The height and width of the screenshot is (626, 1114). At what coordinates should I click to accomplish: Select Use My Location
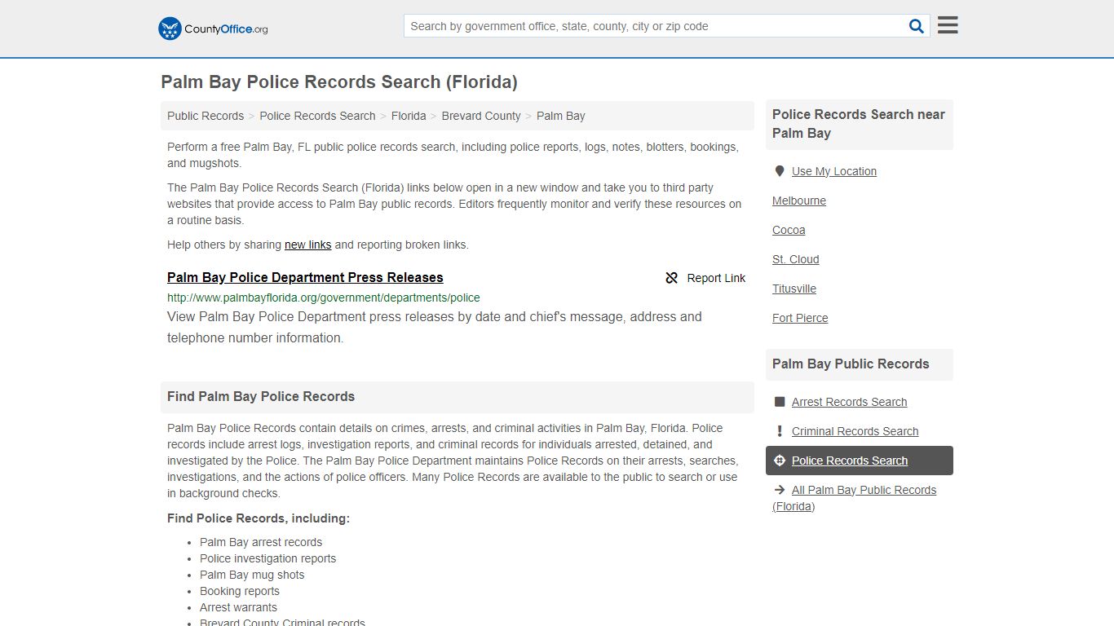(x=834, y=171)
